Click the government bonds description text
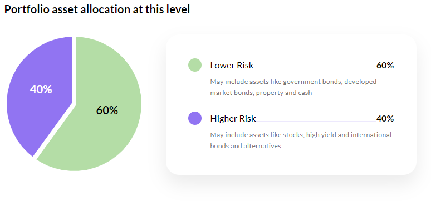This screenshot has height=201, width=431. pyautogui.click(x=293, y=87)
